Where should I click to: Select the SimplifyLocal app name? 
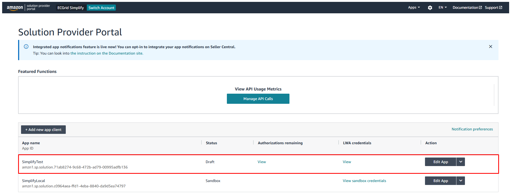pyautogui.click(x=34, y=181)
